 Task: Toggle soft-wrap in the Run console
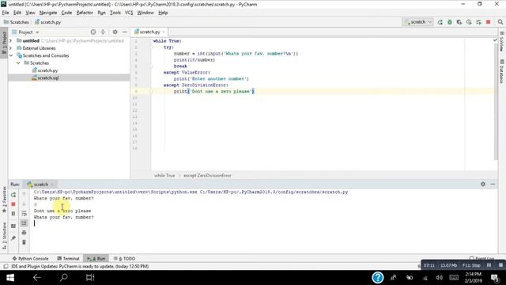(25, 214)
